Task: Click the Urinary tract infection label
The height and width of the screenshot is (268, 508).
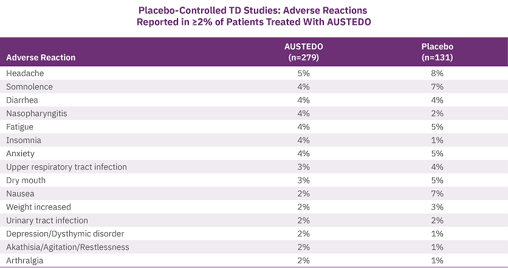Action: coord(47,221)
